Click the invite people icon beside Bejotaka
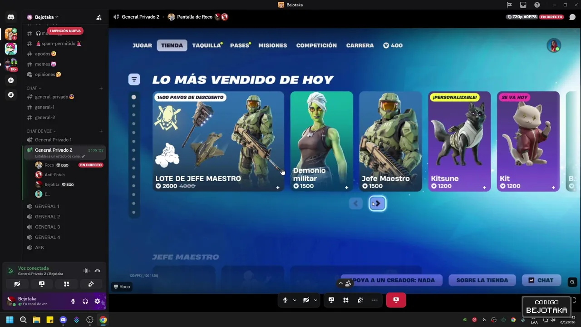The width and height of the screenshot is (581, 327). coord(99,17)
